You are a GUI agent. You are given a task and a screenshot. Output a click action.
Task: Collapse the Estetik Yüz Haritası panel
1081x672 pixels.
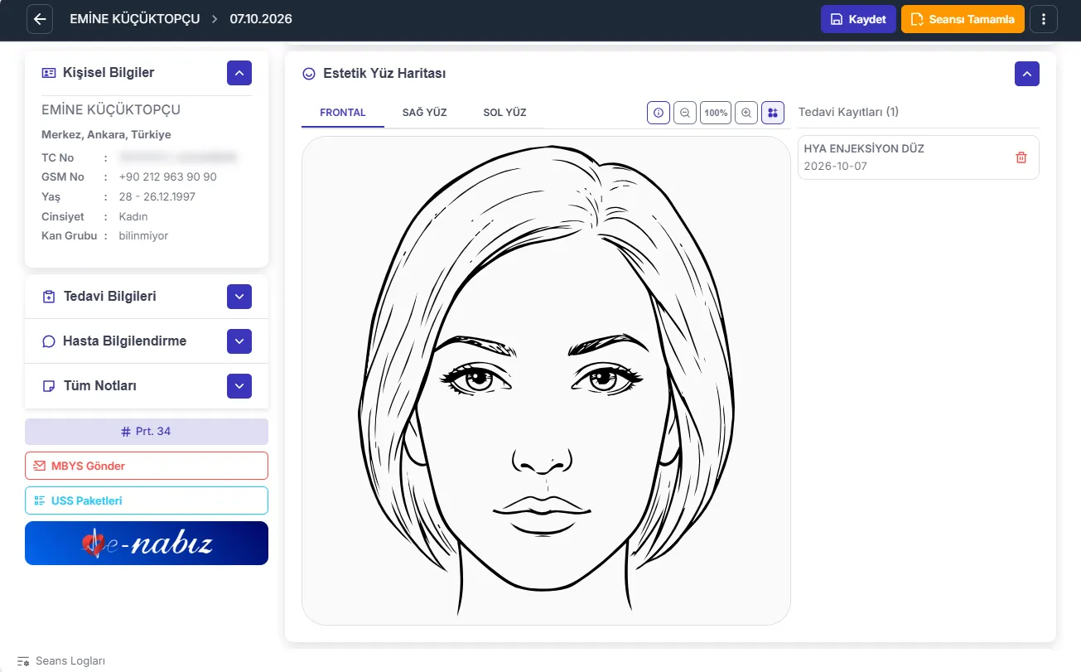(x=1027, y=74)
